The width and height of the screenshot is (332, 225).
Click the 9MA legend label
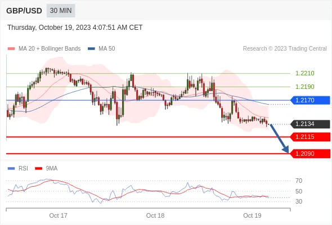point(52,169)
